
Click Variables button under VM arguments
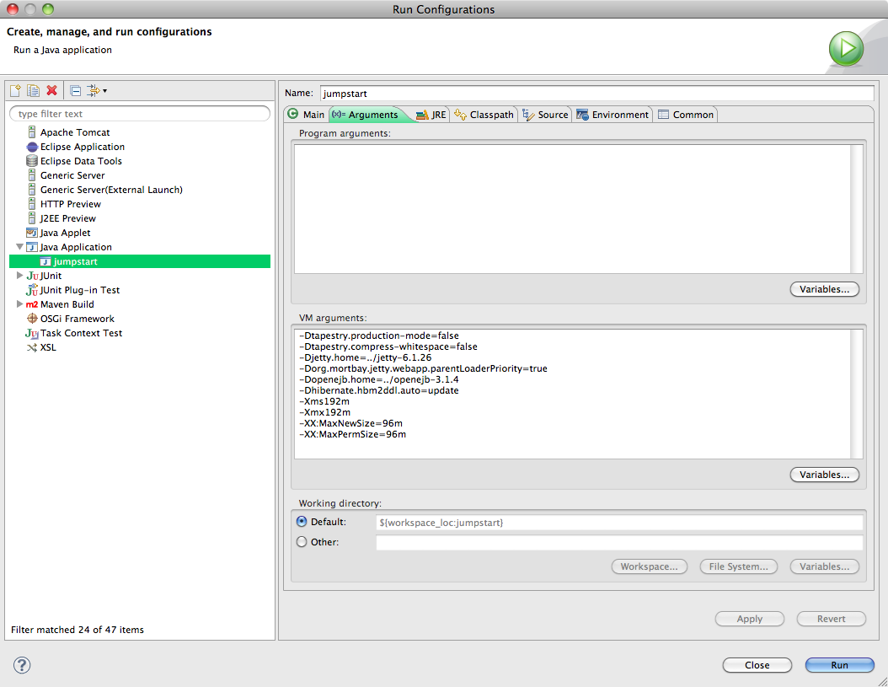click(x=825, y=475)
